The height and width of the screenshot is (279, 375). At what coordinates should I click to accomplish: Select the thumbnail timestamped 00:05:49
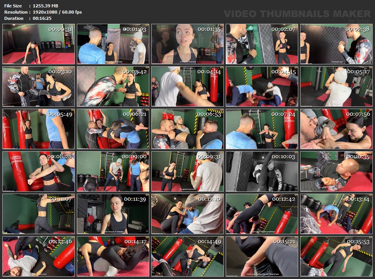tap(39, 129)
